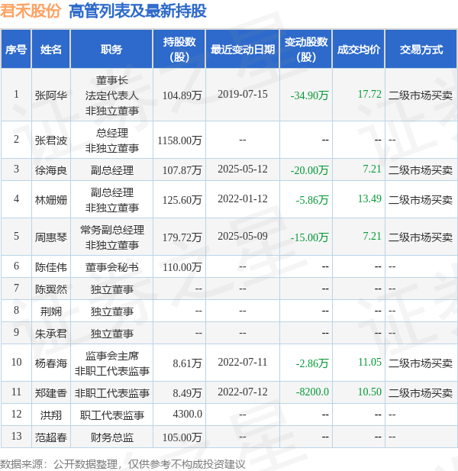
Task: Click average price 13.49
Action: 369,198
